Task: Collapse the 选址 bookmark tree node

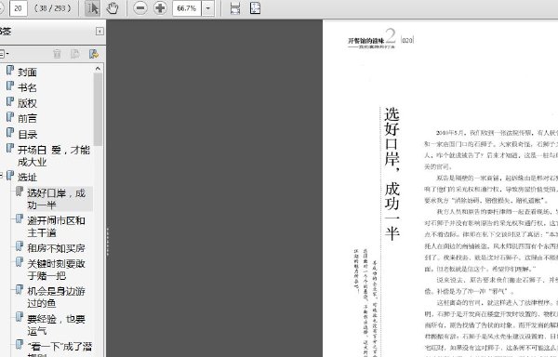Action: click(x=1, y=175)
